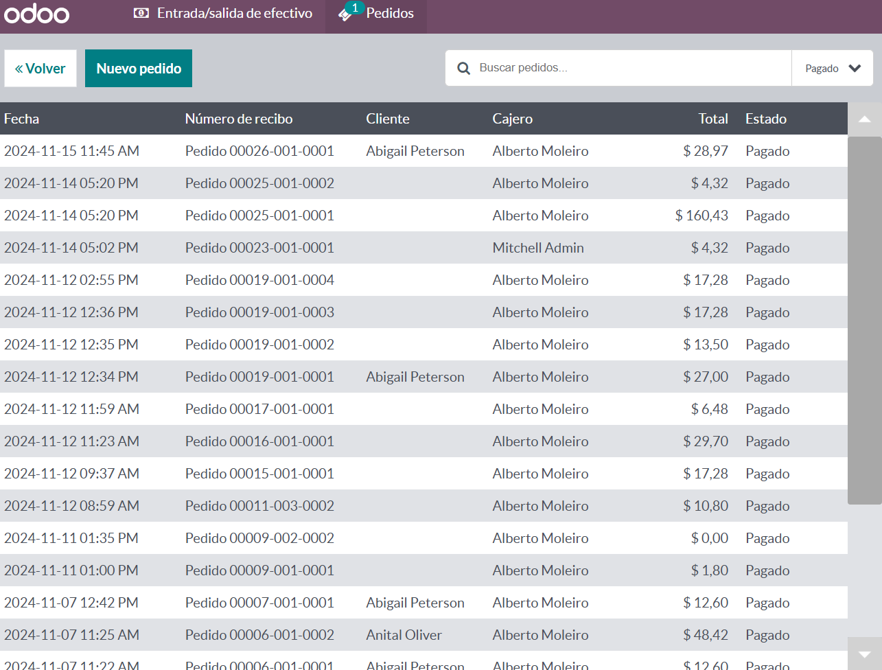Select order Pedido 00011-003-0002
The image size is (882, 670).
423,506
